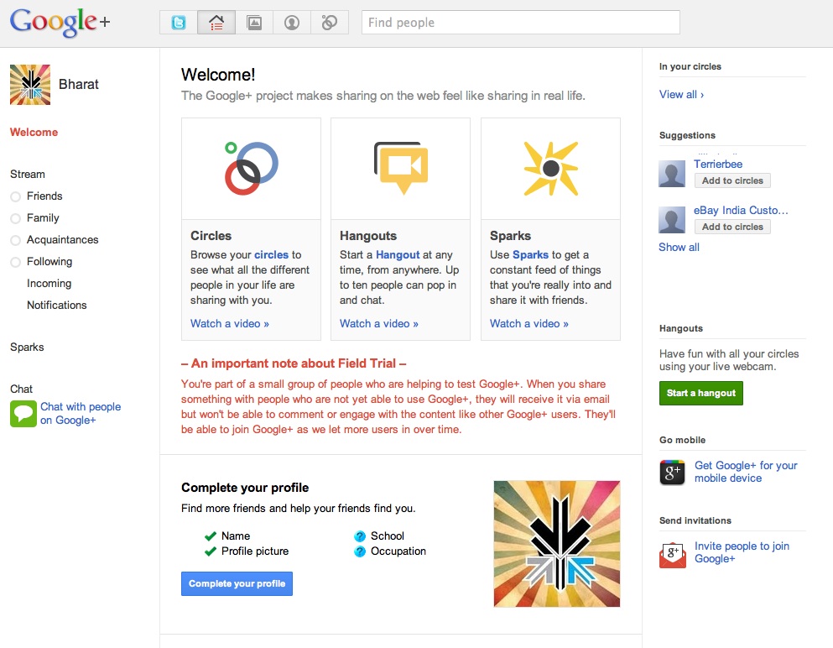Click the large profile picture thumbnail

(x=556, y=544)
